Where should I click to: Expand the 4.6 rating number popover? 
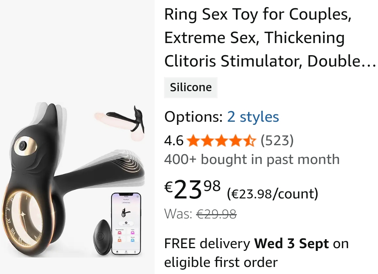click(x=174, y=141)
